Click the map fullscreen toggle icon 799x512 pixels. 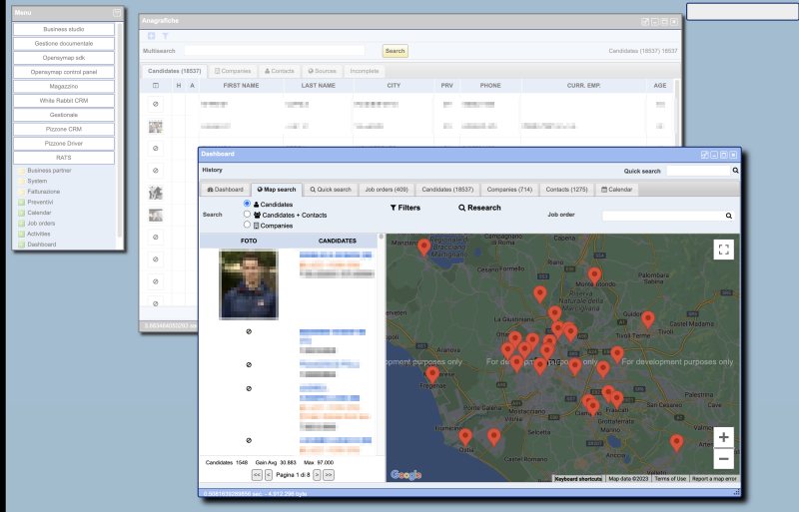[723, 250]
